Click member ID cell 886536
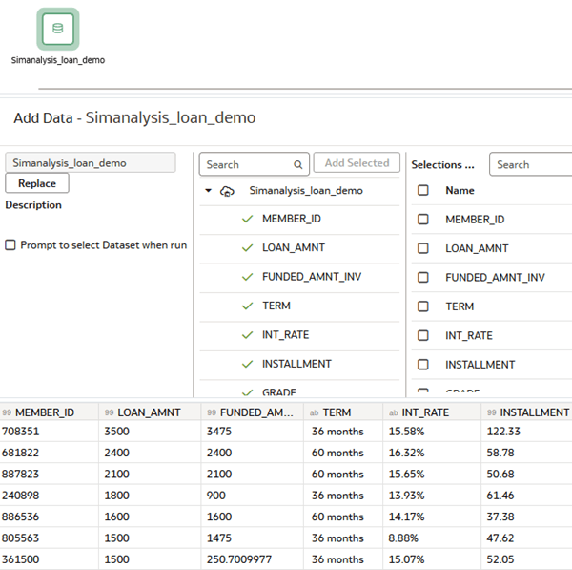The height and width of the screenshot is (570, 572). [x=49, y=517]
